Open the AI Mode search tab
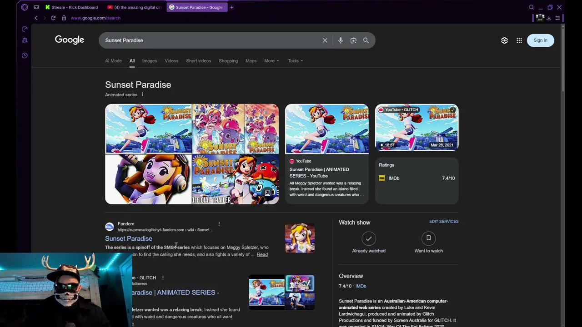This screenshot has width=582, height=327. (x=113, y=61)
